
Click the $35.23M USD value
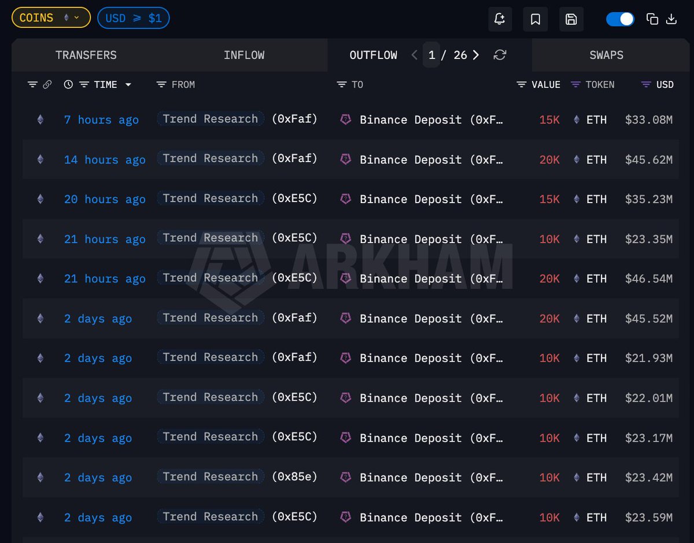649,199
